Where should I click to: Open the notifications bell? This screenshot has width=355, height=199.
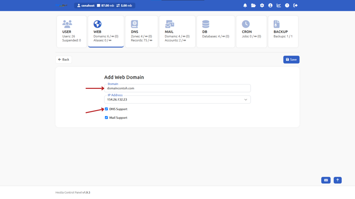245,6
